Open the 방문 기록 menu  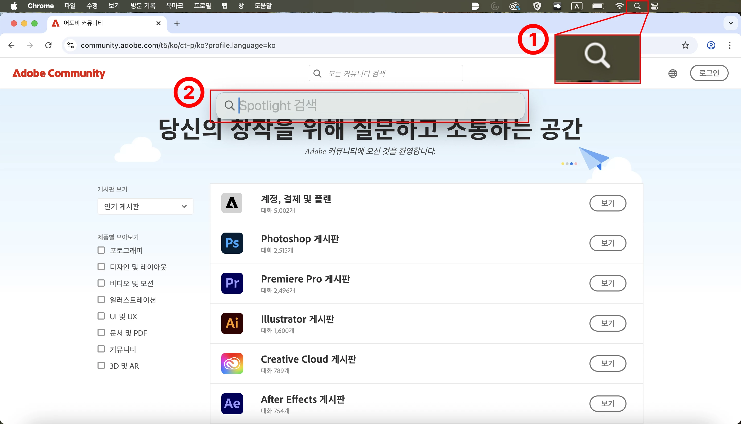click(x=143, y=6)
